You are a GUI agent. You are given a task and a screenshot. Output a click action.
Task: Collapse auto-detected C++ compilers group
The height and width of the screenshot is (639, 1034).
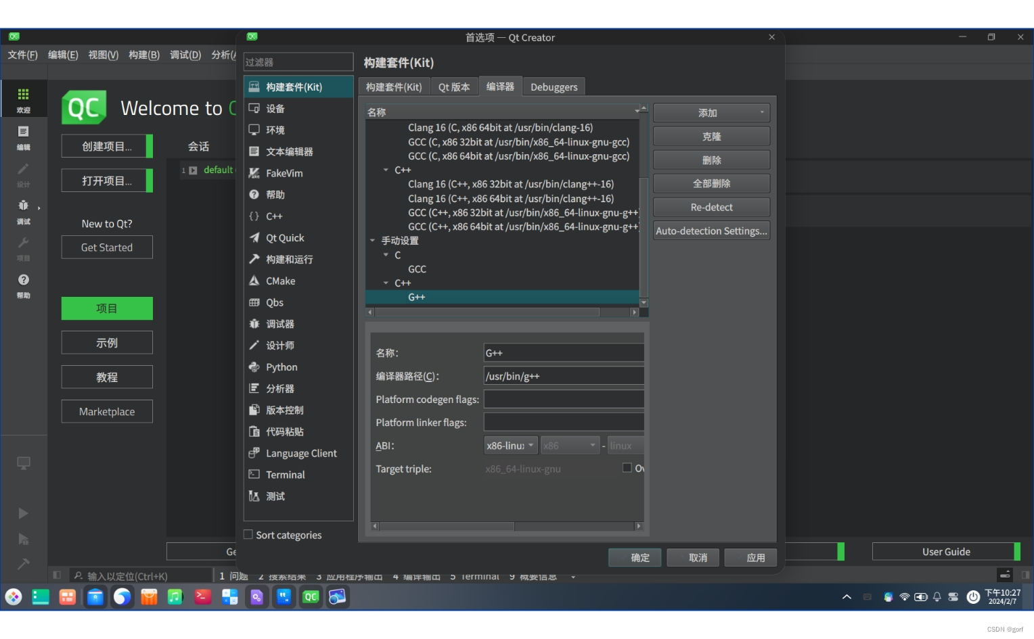386,170
